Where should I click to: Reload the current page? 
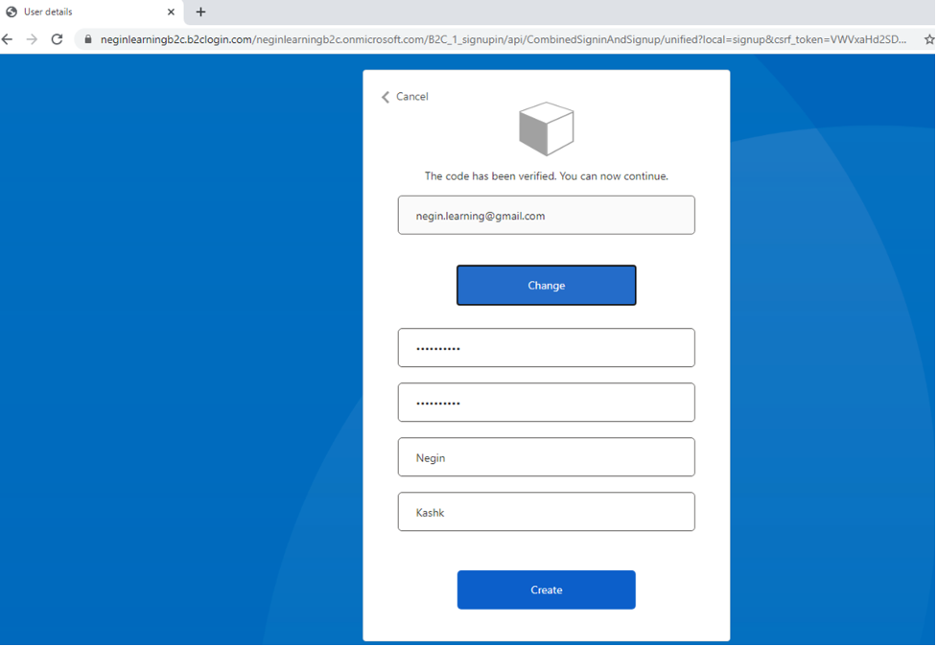pyautogui.click(x=57, y=39)
